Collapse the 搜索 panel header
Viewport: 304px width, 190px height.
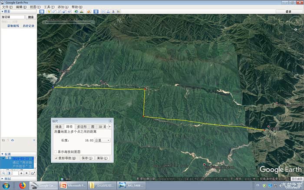click(3, 12)
